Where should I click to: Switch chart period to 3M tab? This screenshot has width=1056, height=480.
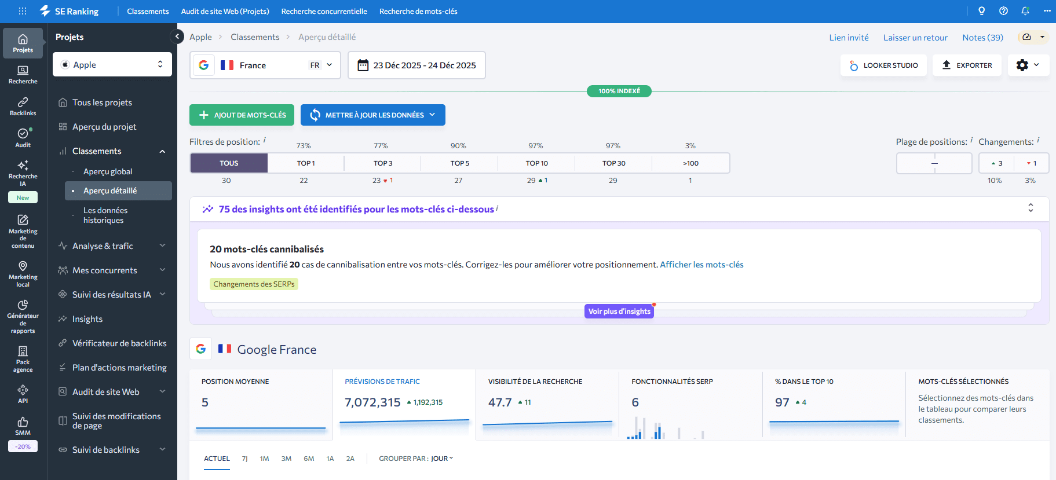coord(286,459)
